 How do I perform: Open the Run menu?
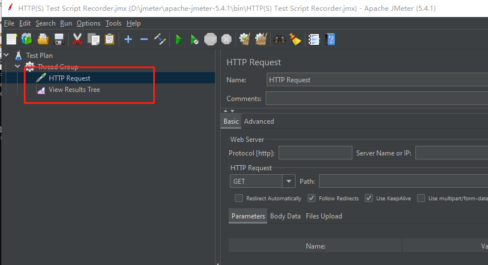pos(66,23)
